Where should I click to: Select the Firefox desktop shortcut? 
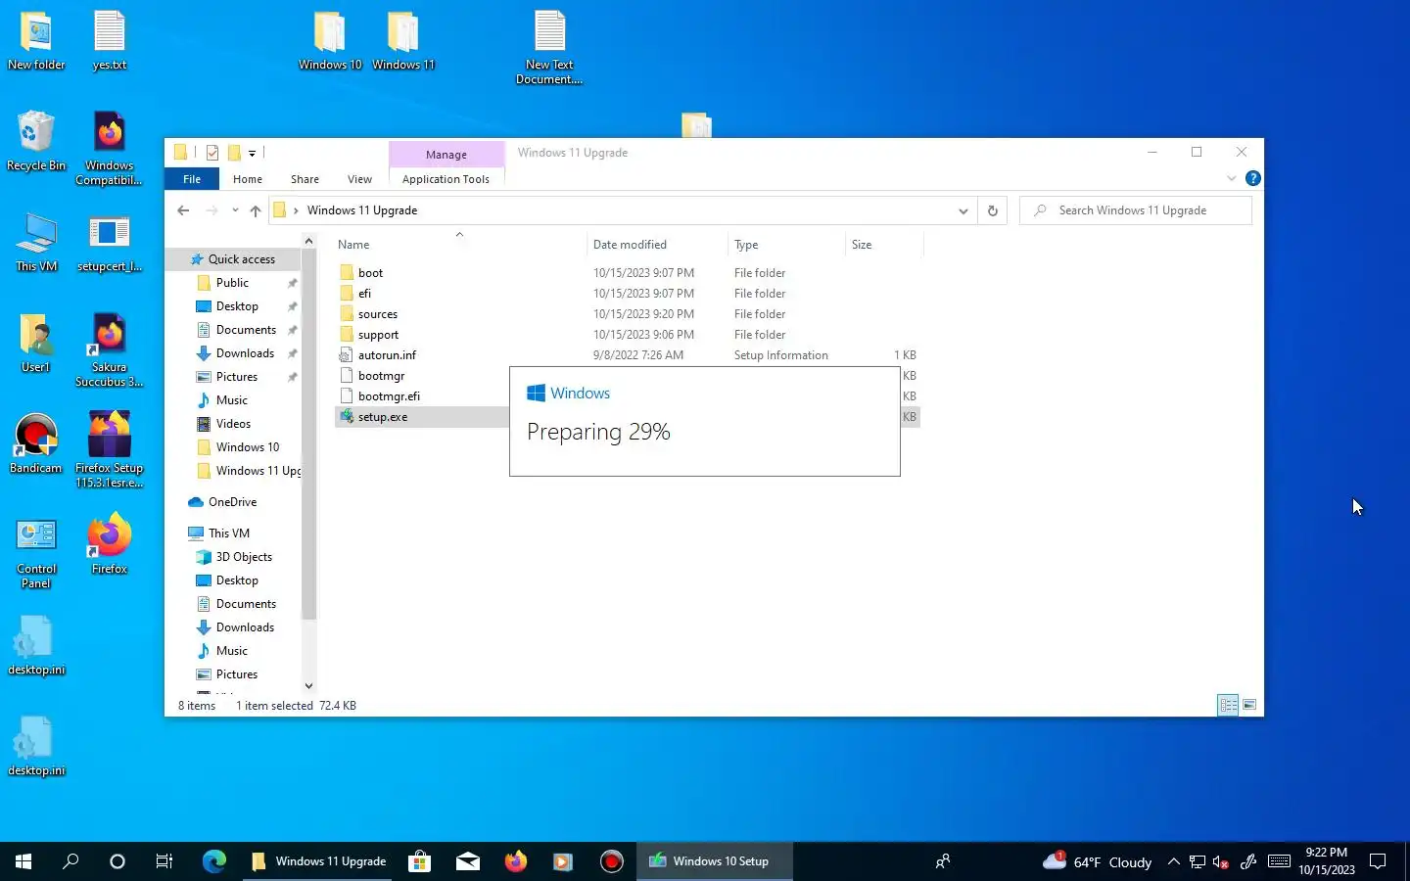click(x=110, y=545)
